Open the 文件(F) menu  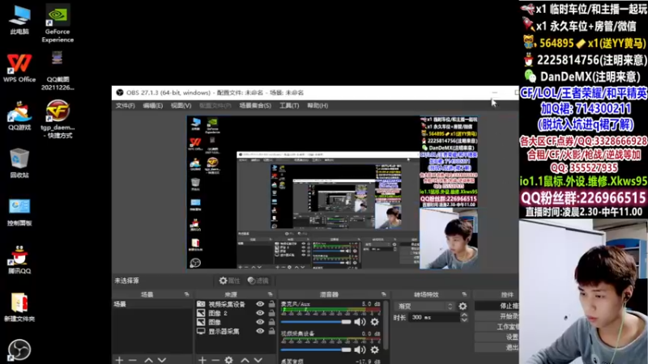[x=126, y=106]
